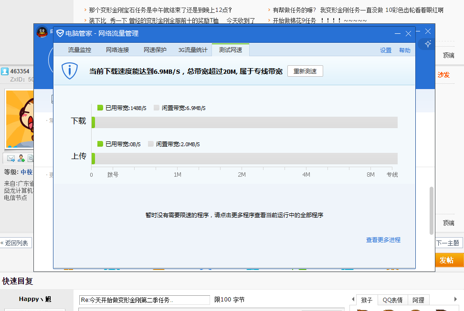Close the 网络流量管理 window
464x311 pixels.
[408, 34]
